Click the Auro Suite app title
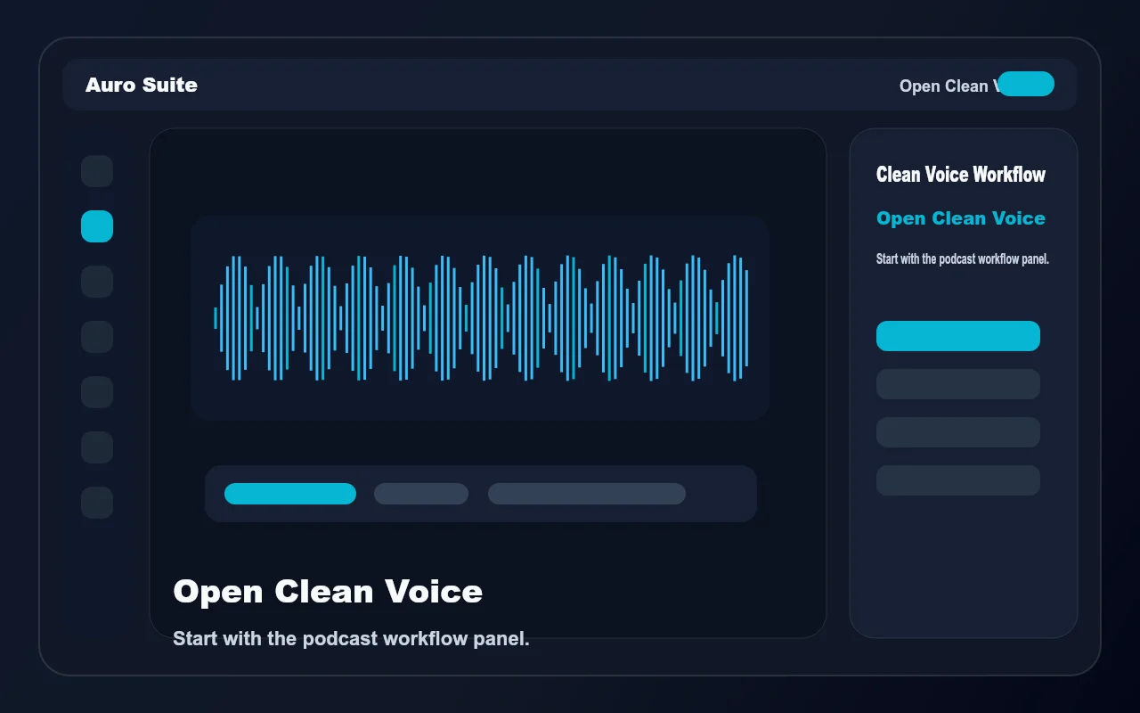 [142, 85]
